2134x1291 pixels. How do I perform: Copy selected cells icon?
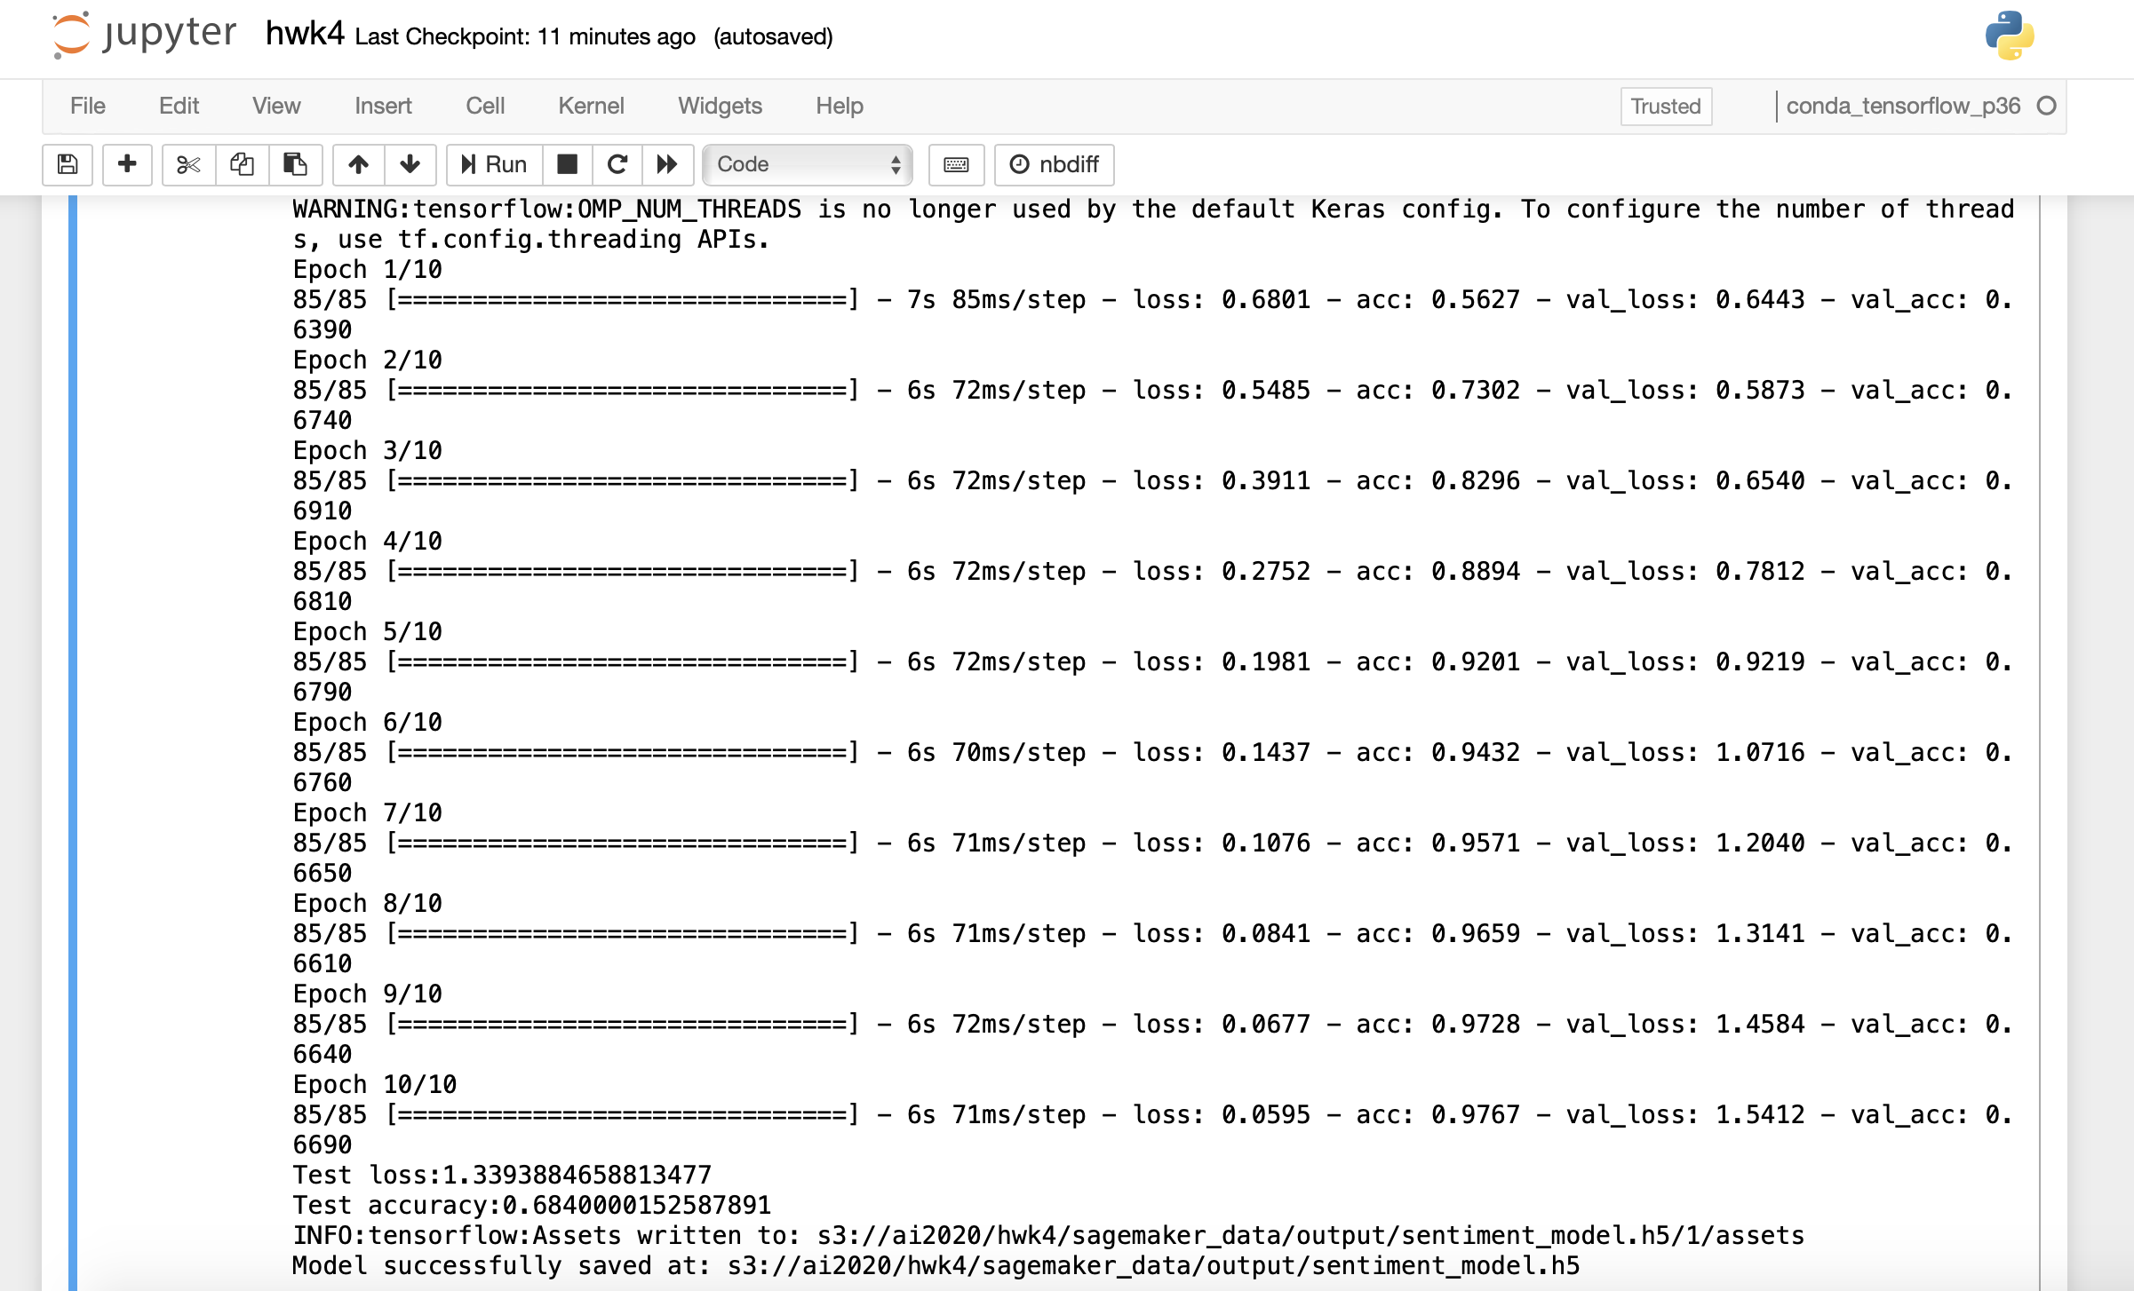coord(242,164)
